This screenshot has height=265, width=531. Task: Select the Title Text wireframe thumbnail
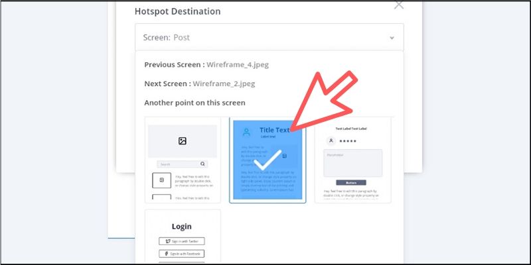click(x=267, y=160)
